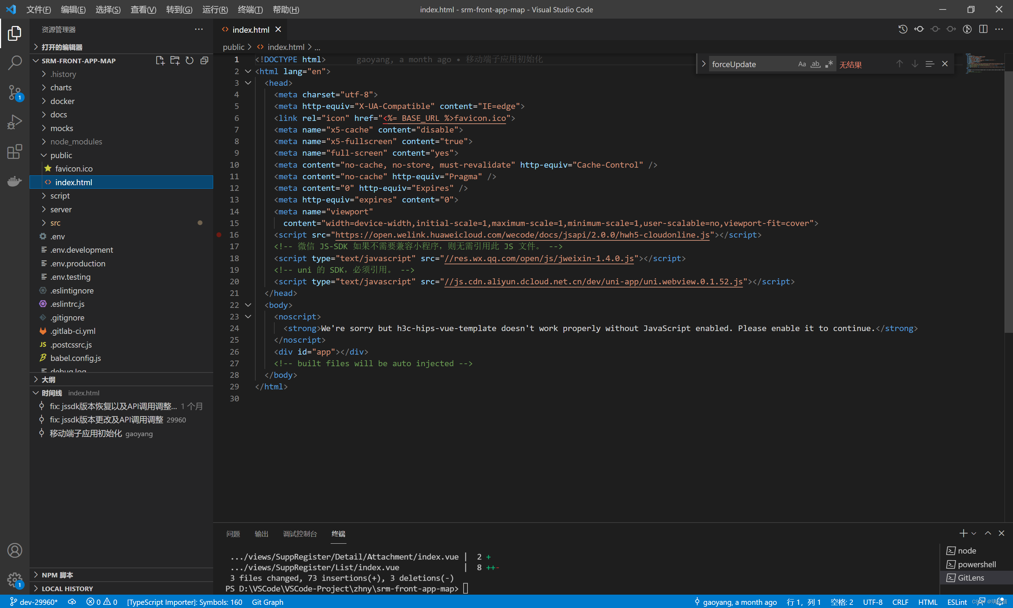Toggle file blame icon in editor toolbar
The height and width of the screenshot is (608, 1013).
pos(967,29)
